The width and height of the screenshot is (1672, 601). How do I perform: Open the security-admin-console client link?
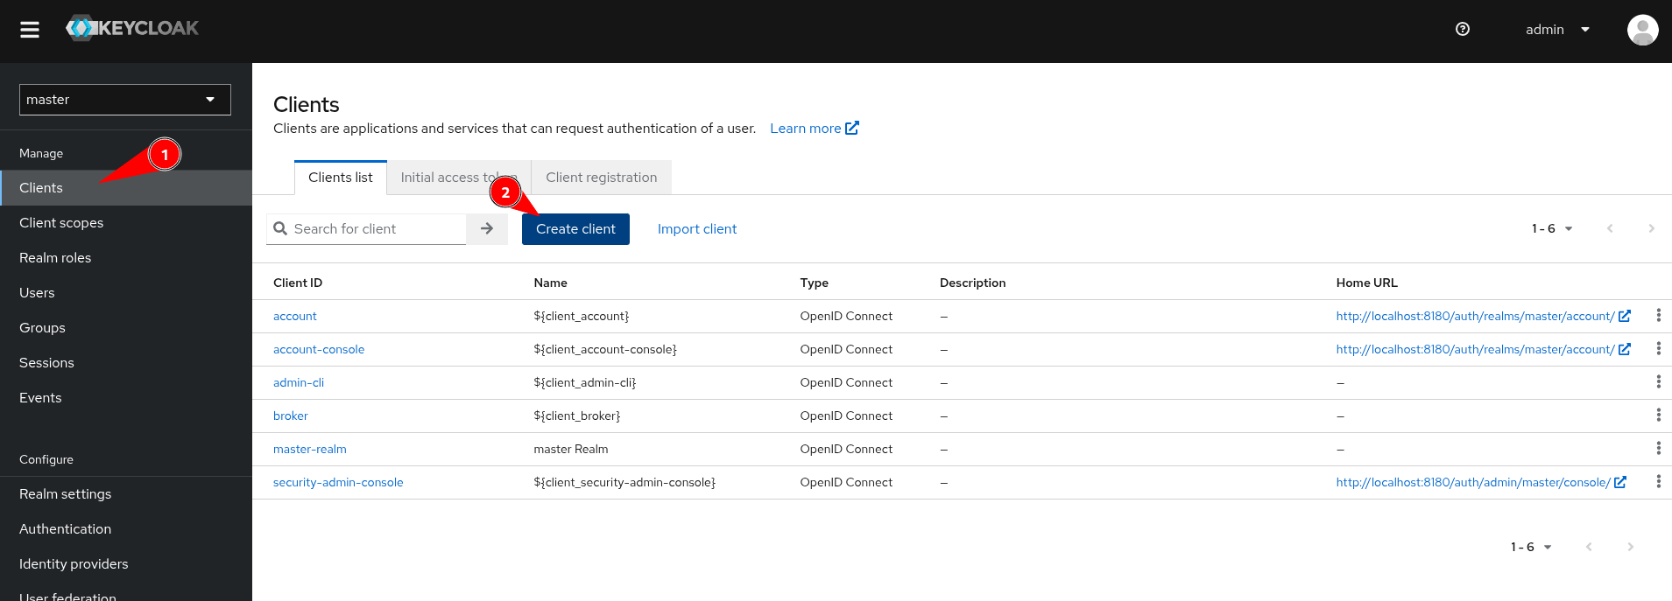(x=338, y=482)
